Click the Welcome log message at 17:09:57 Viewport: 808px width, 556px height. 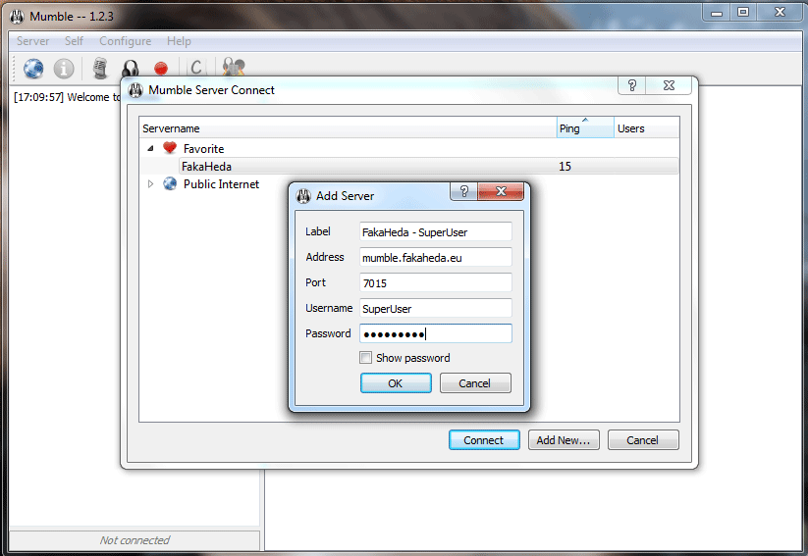[x=67, y=97]
